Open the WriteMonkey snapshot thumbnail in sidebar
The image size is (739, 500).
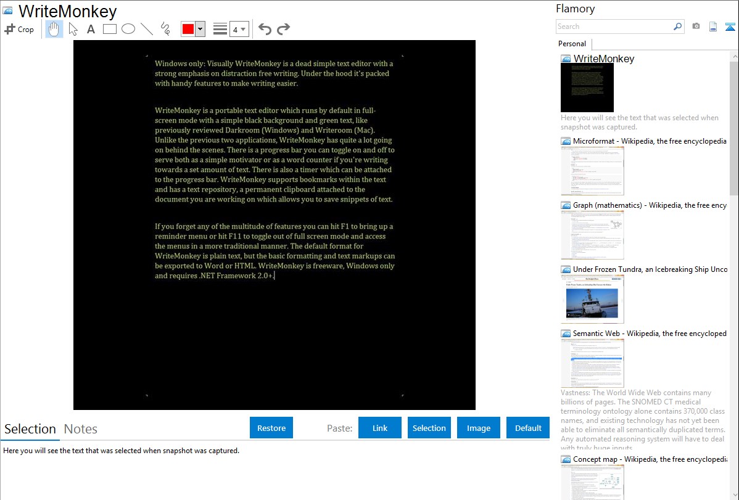587,88
